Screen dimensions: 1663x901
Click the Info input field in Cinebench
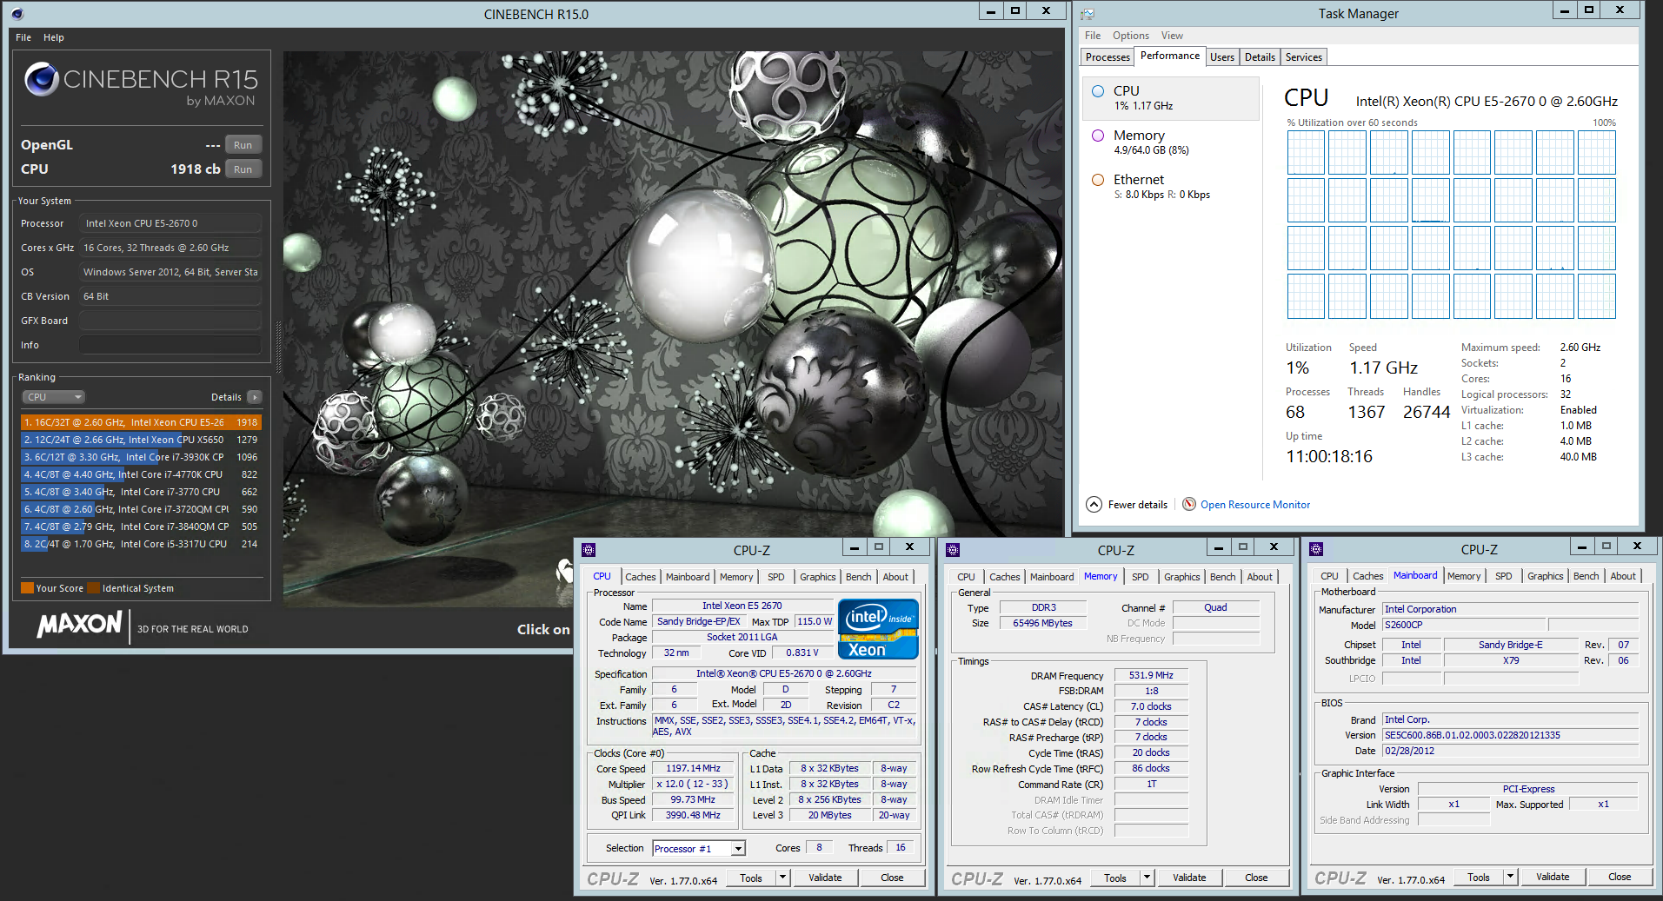[x=170, y=345]
